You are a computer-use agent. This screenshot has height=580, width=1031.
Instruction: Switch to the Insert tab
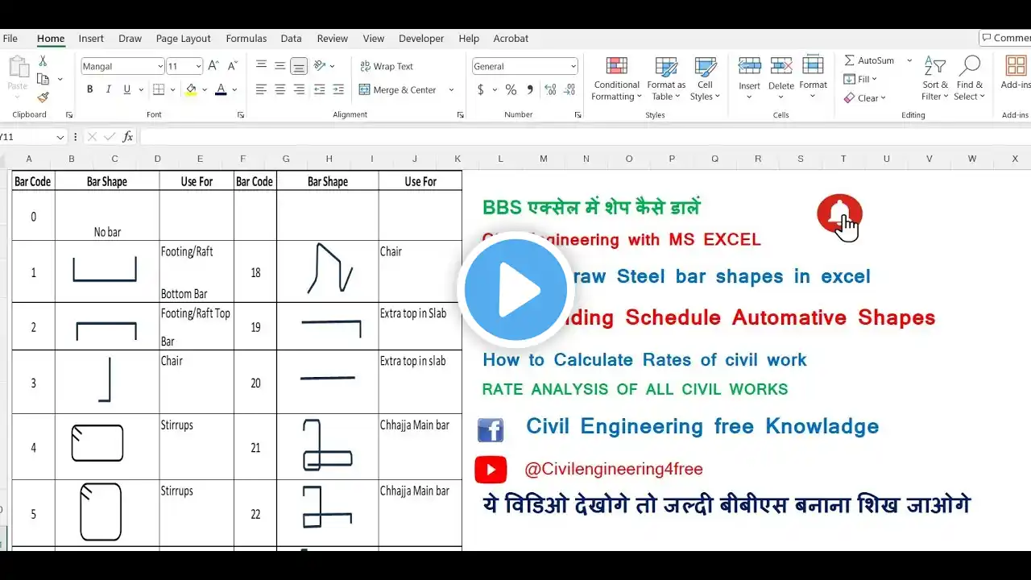point(91,38)
